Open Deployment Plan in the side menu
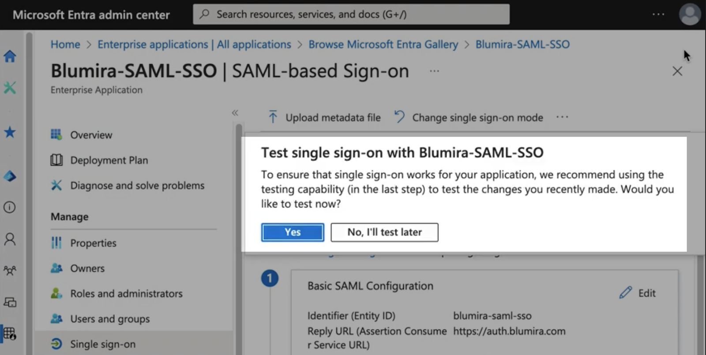This screenshot has height=355, width=706. click(x=109, y=160)
